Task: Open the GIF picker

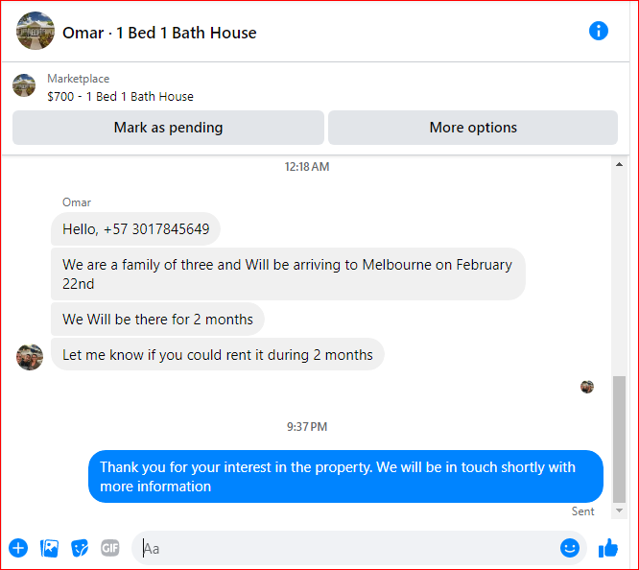Action: [x=110, y=548]
